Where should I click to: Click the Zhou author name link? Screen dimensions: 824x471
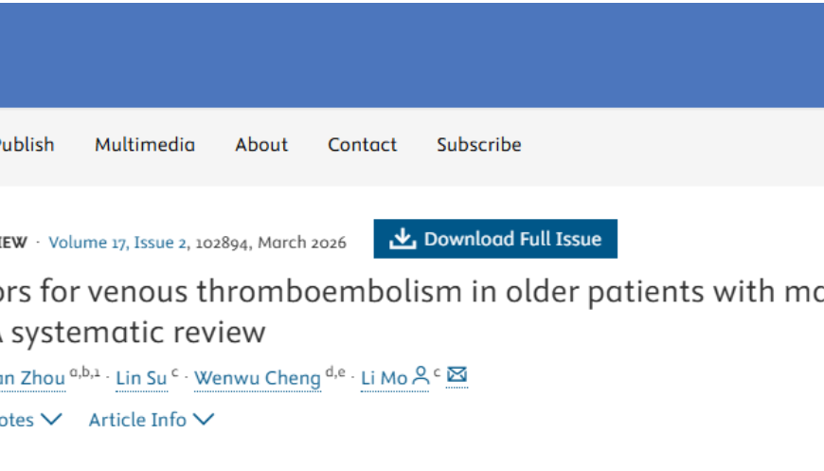[33, 378]
